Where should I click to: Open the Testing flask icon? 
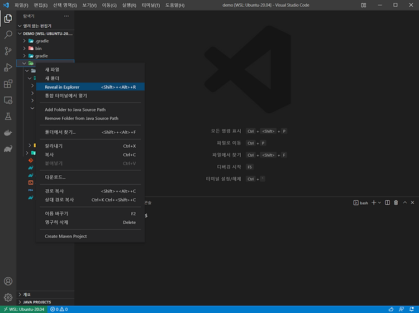click(x=8, y=117)
